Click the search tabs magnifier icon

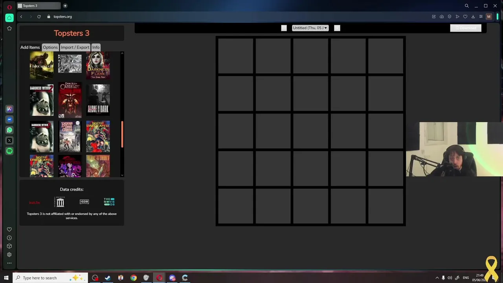467,6
